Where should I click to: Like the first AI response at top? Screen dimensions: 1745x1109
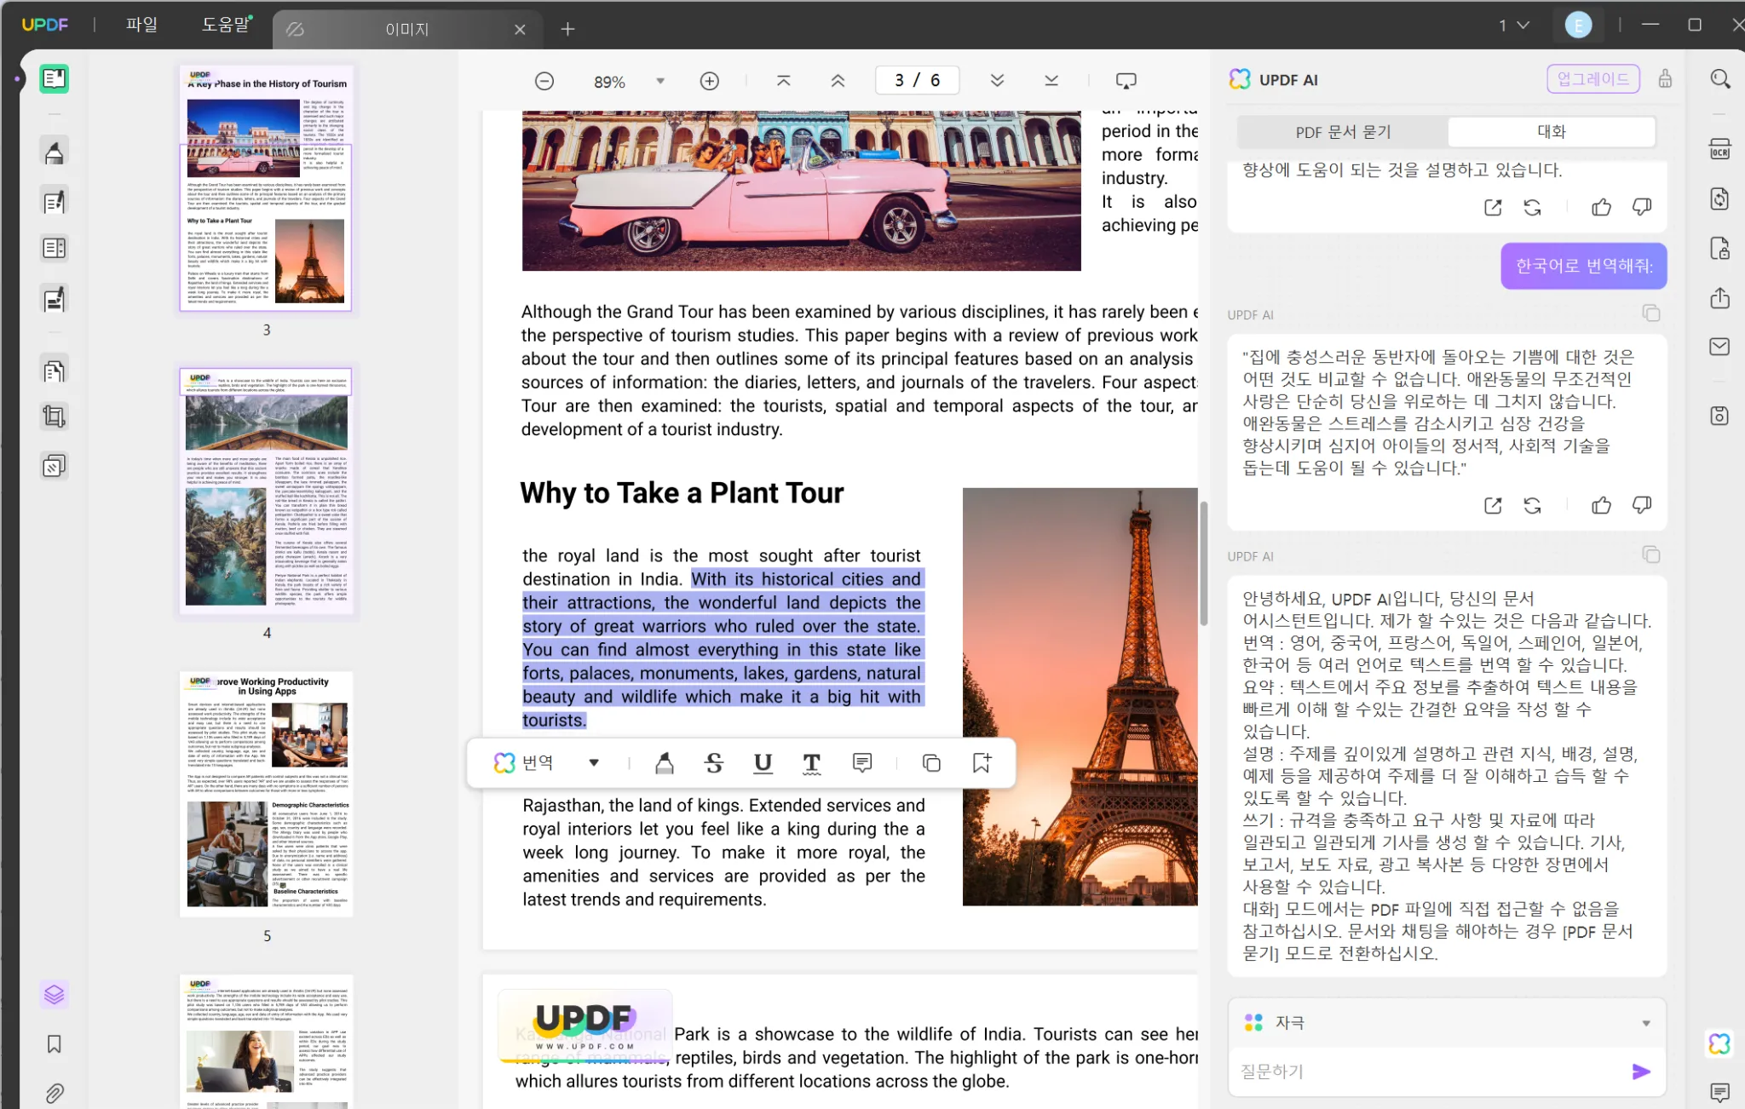point(1601,207)
